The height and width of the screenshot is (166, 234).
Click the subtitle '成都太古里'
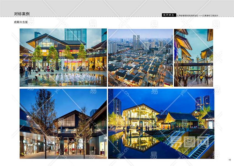(x=21, y=22)
